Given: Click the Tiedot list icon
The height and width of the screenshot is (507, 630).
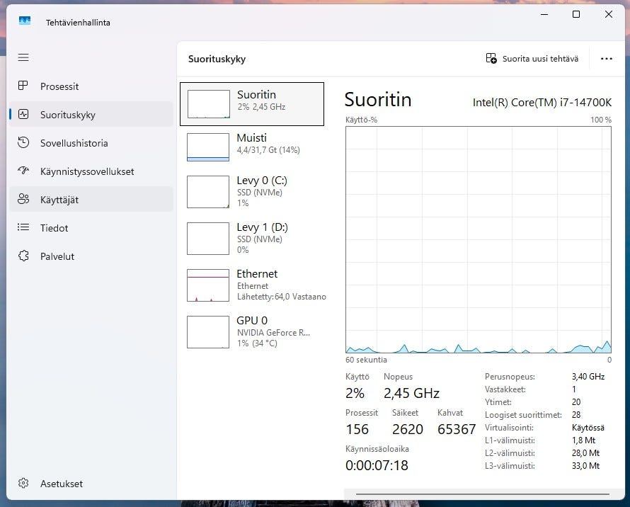Looking at the screenshot, I should tap(23, 228).
